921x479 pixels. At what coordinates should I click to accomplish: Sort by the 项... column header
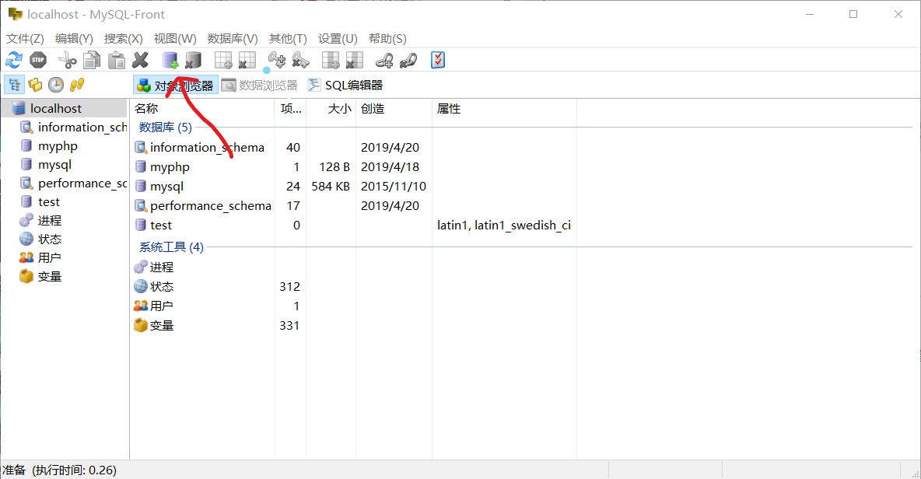[290, 109]
